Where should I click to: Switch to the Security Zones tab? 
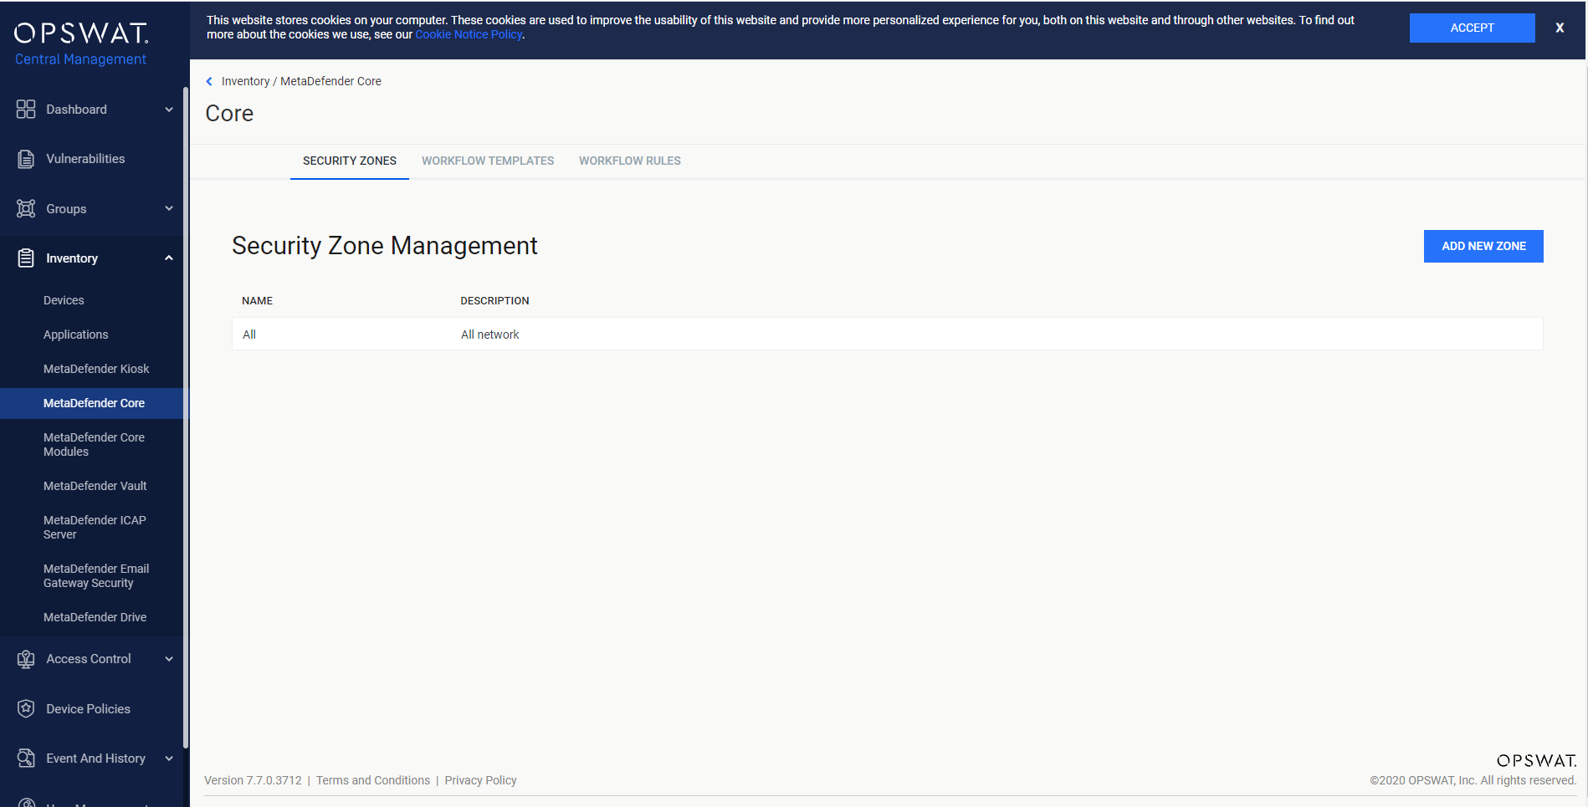(x=350, y=161)
